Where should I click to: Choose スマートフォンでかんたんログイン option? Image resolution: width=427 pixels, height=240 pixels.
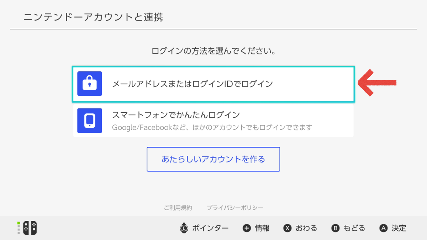(x=213, y=121)
